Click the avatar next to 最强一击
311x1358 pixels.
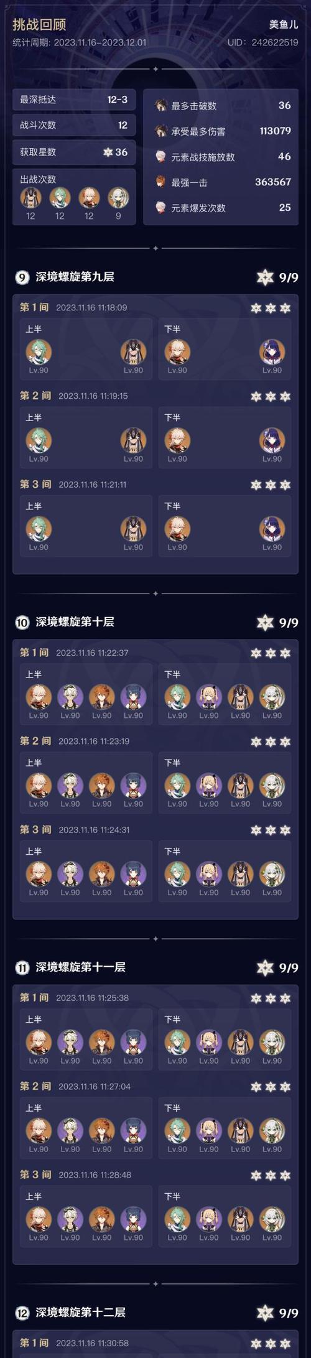pyautogui.click(x=161, y=182)
